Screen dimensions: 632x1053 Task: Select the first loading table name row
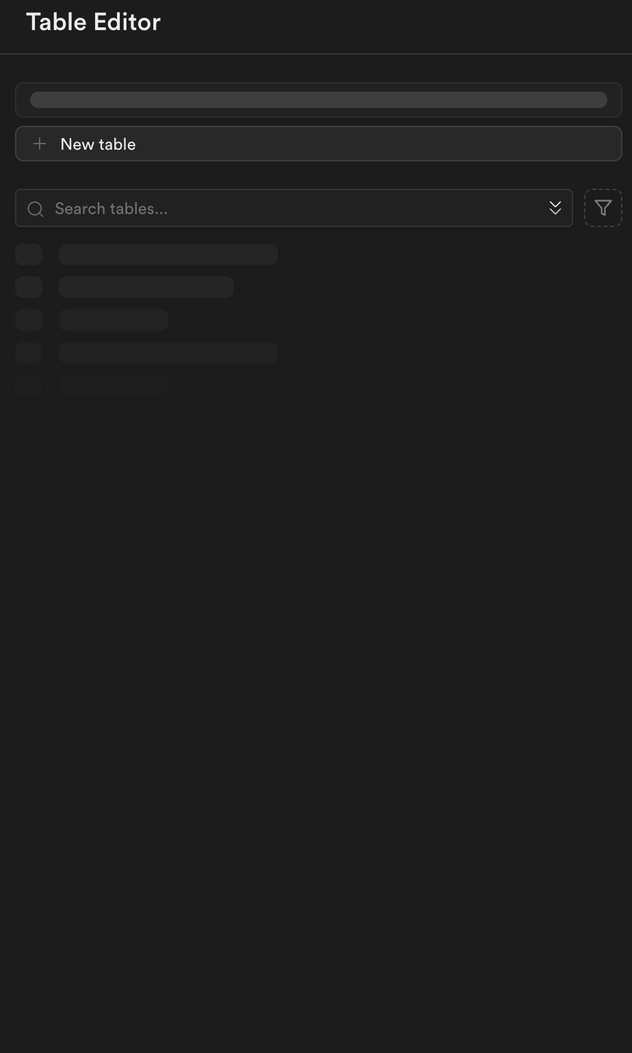(168, 254)
